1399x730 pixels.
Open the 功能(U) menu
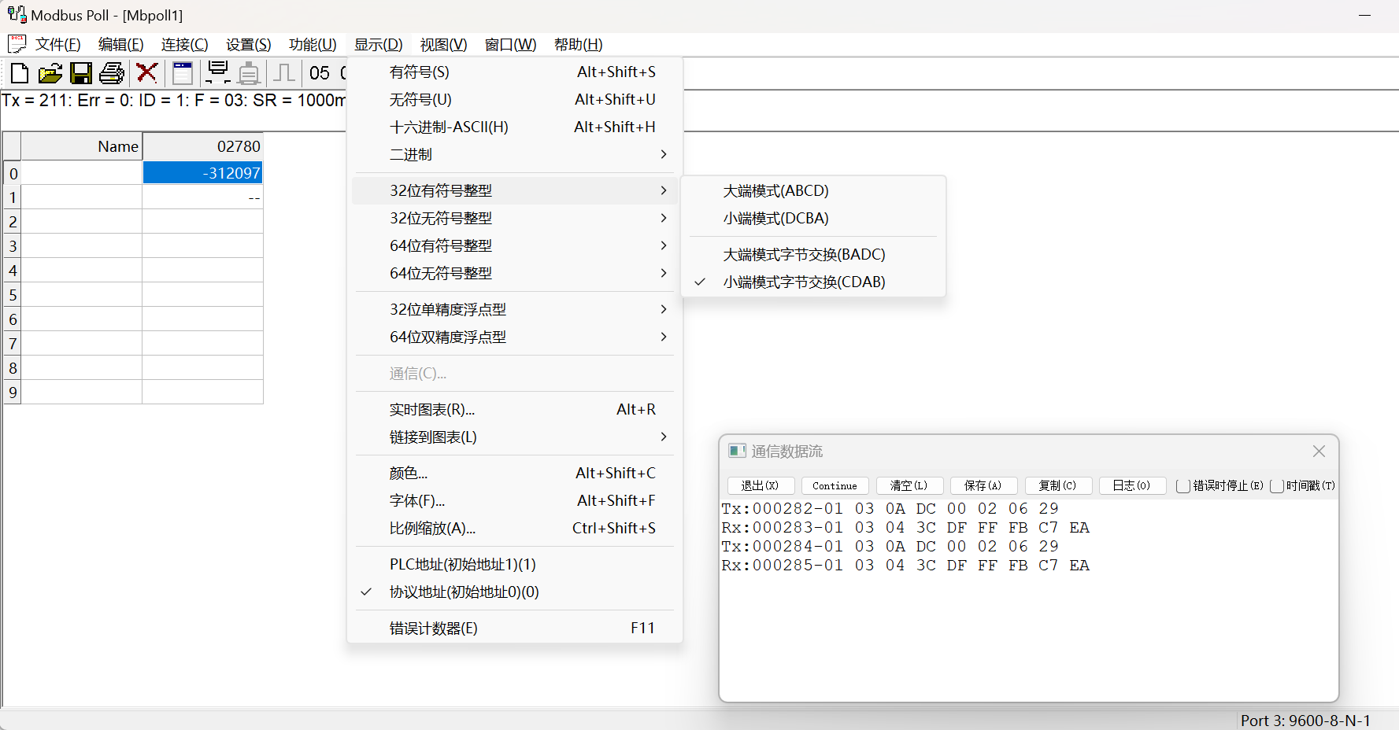(313, 44)
